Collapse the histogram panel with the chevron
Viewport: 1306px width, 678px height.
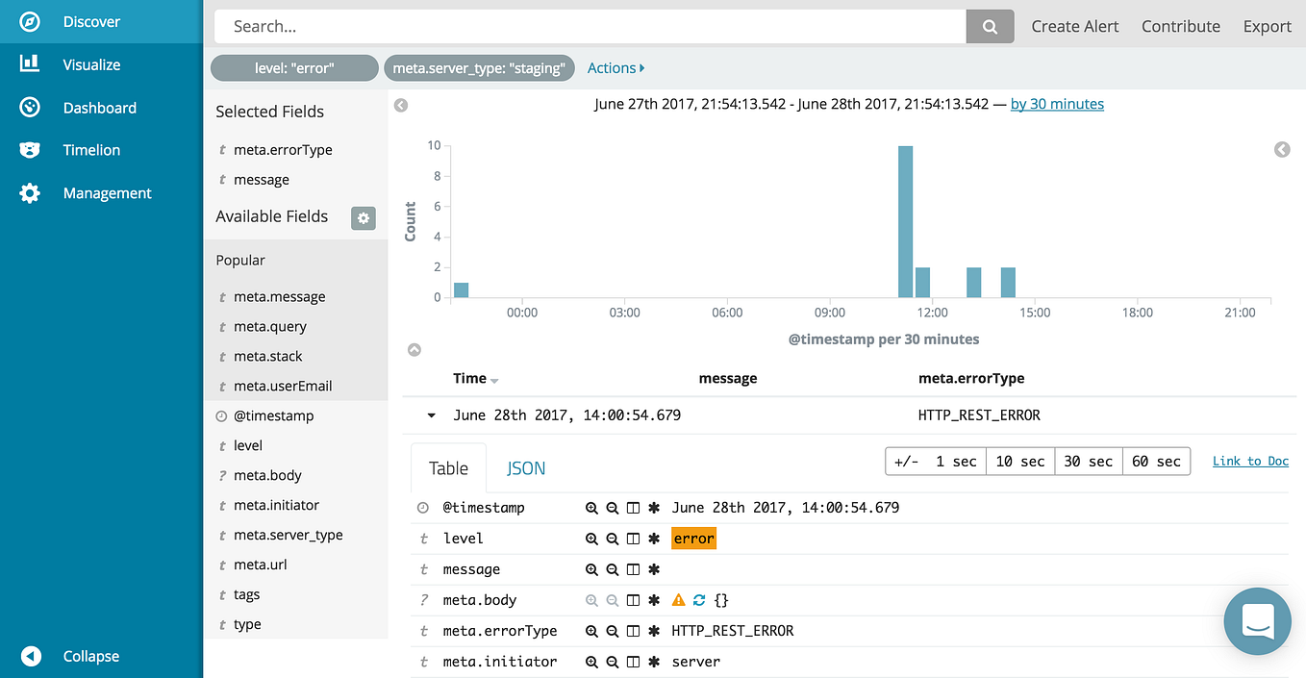[414, 349]
